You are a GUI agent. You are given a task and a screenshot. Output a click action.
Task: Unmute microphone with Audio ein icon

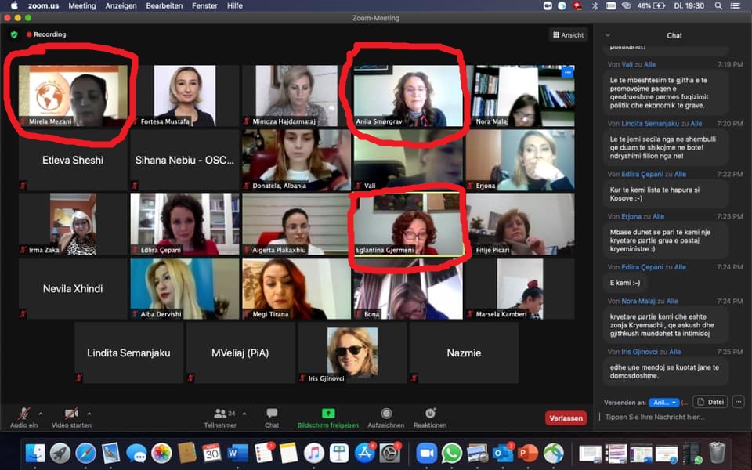pos(23,414)
